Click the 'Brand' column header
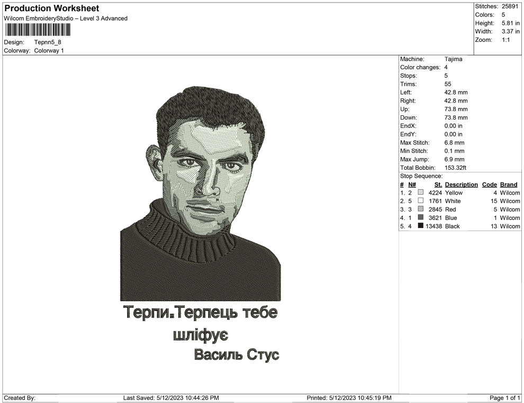The width and height of the screenshot is (524, 403). point(509,185)
